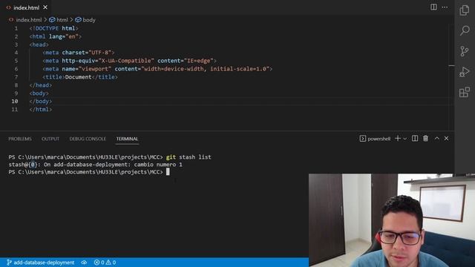The height and width of the screenshot is (267, 475).
Task: Click index.html in the breadcrumb
Action: point(29,20)
